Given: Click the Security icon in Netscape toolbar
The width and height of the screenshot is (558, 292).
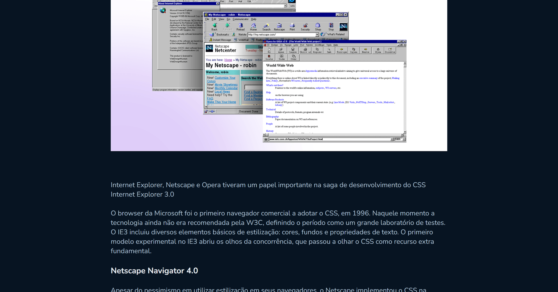Looking at the screenshot, I should tap(305, 27).
